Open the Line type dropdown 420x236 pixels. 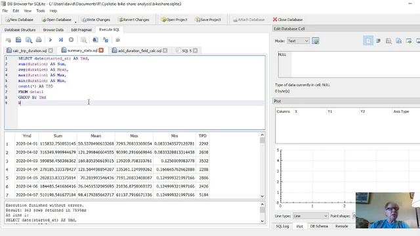click(310, 216)
